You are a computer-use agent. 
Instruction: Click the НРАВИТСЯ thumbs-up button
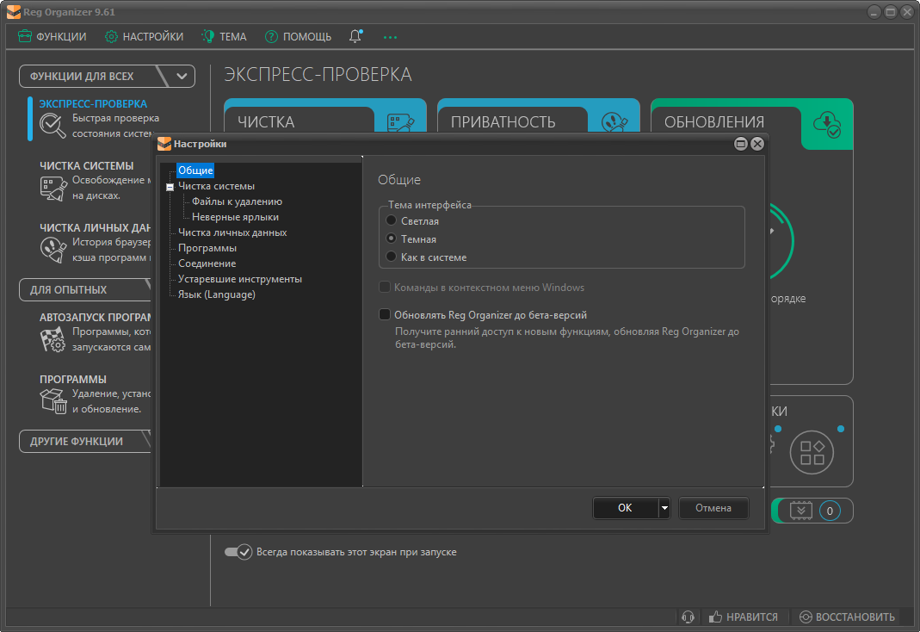(x=743, y=617)
